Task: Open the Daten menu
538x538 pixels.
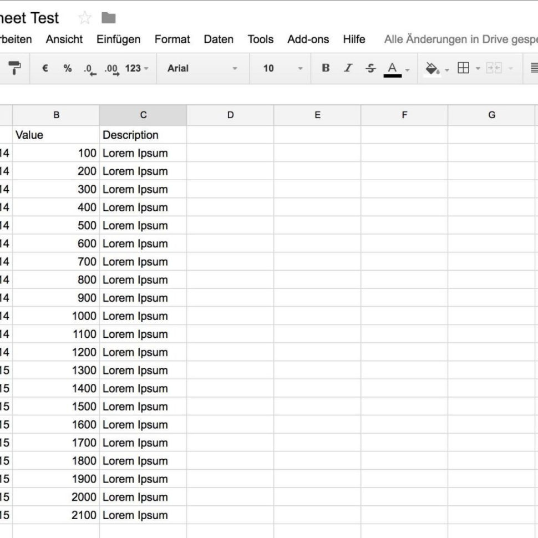Action: [x=219, y=39]
